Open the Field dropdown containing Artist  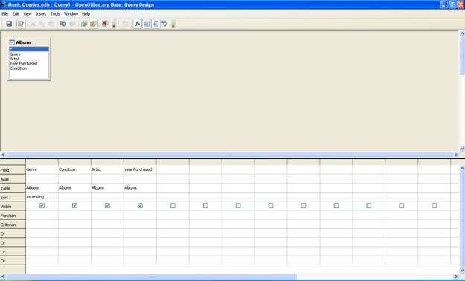click(107, 169)
